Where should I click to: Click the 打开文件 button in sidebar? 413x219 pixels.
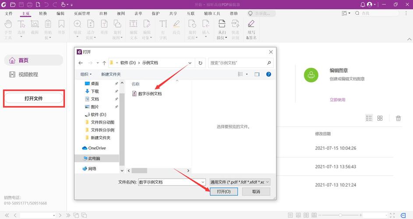tap(34, 98)
